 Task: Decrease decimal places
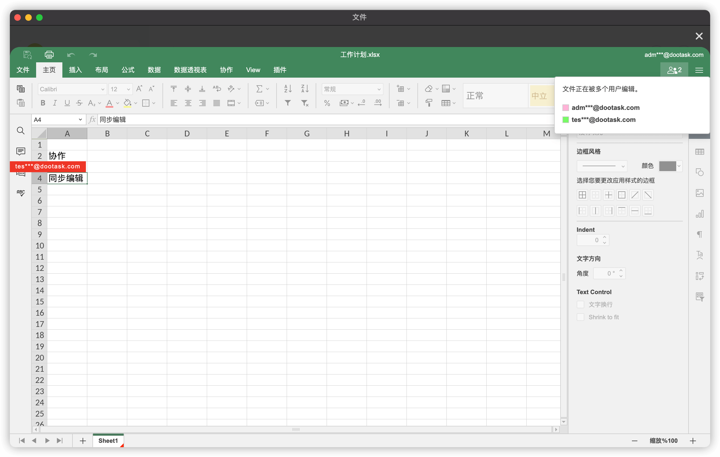(361, 103)
